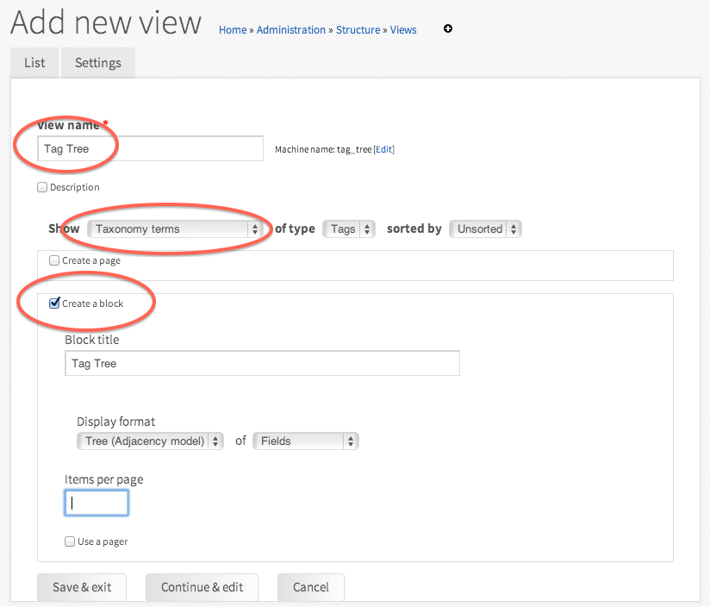Open Views breadcrumb link

[x=403, y=30]
